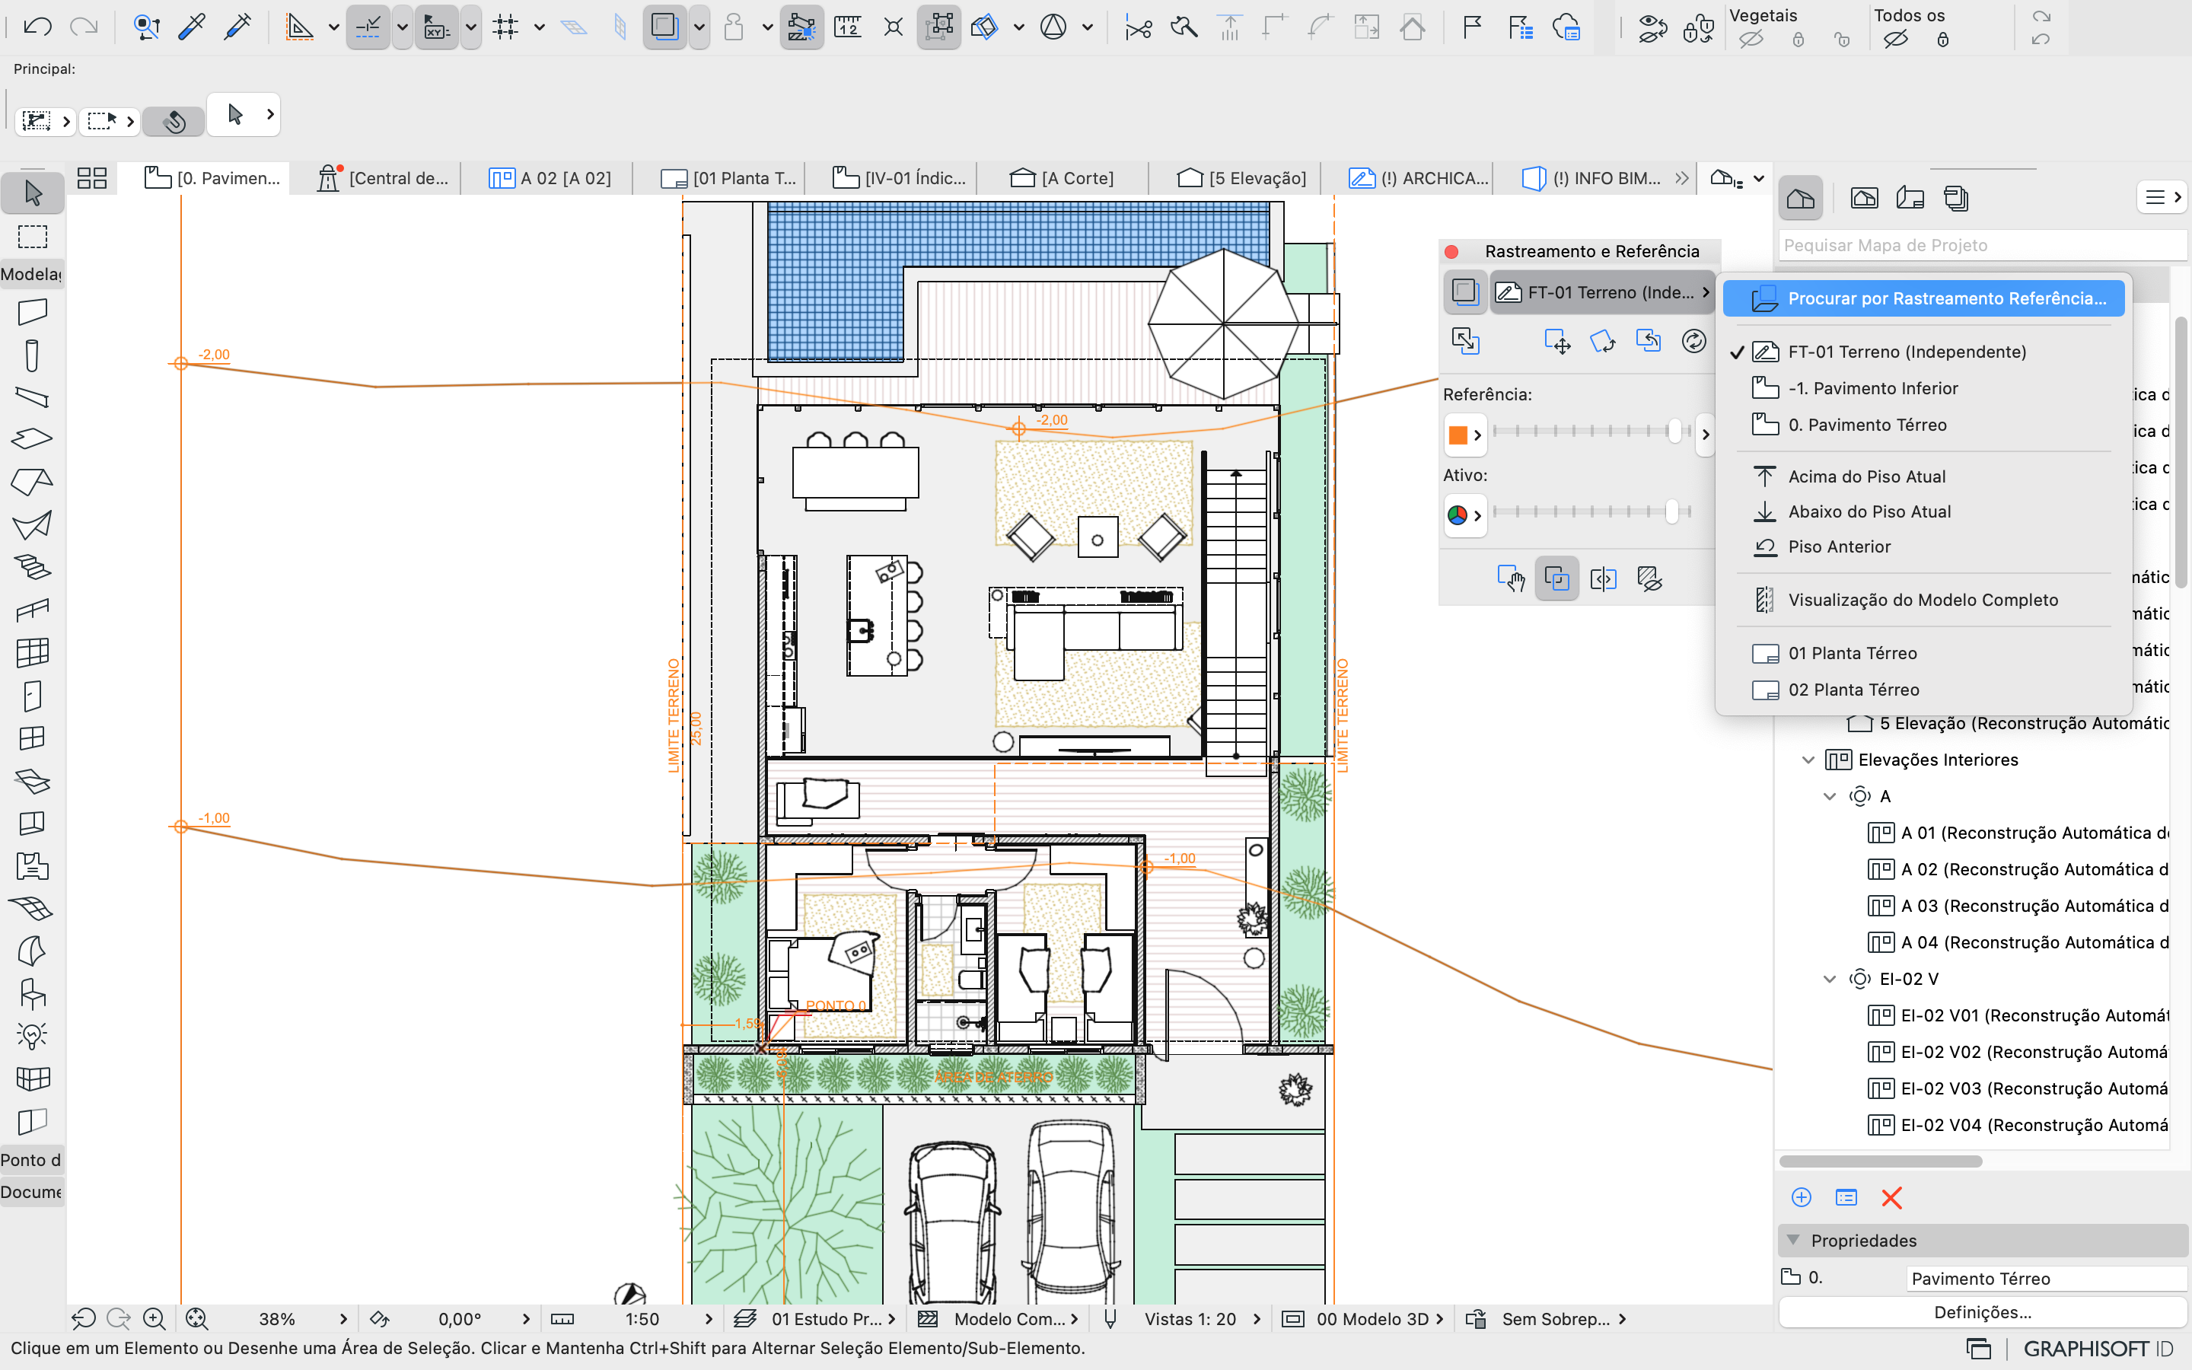The height and width of the screenshot is (1370, 2192).
Task: Click the Fit in Window magnifier icon
Action: click(197, 1318)
